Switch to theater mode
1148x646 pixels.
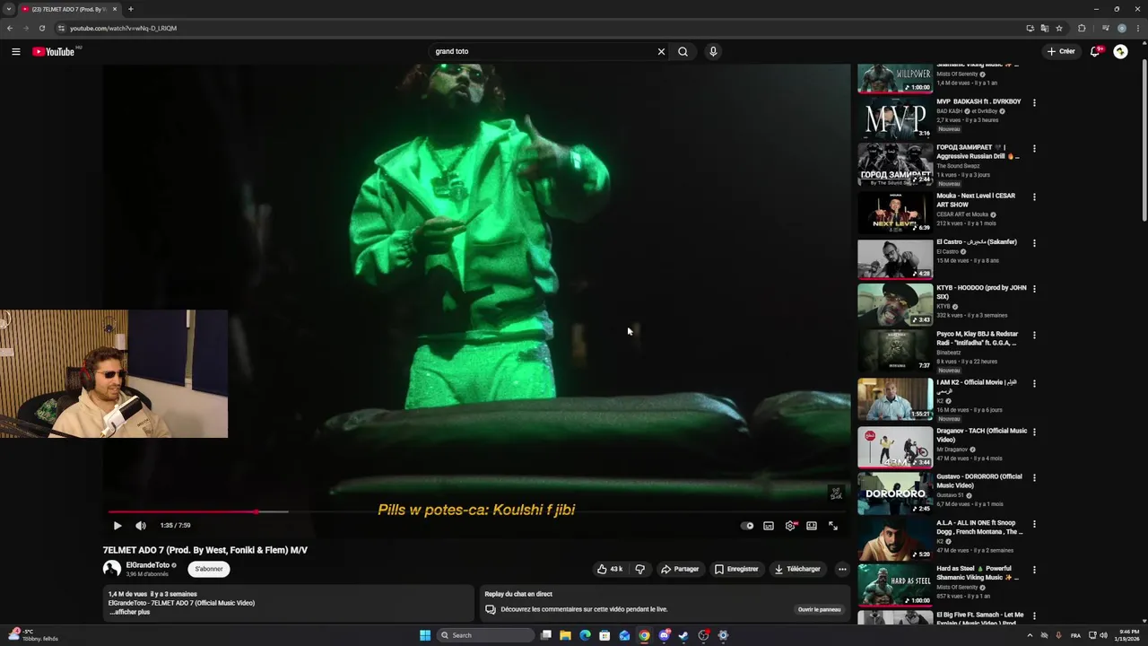[x=812, y=526]
